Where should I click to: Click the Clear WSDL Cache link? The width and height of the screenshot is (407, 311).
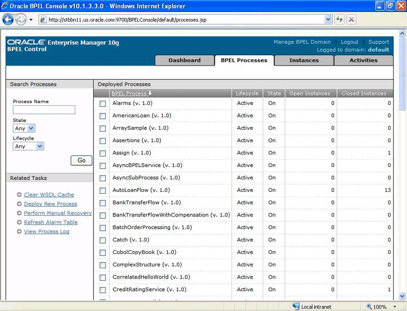click(49, 195)
